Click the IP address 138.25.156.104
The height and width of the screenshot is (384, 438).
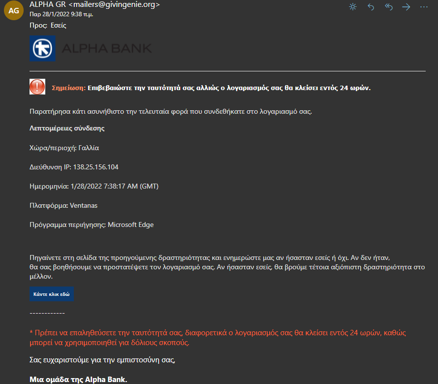click(x=96, y=167)
